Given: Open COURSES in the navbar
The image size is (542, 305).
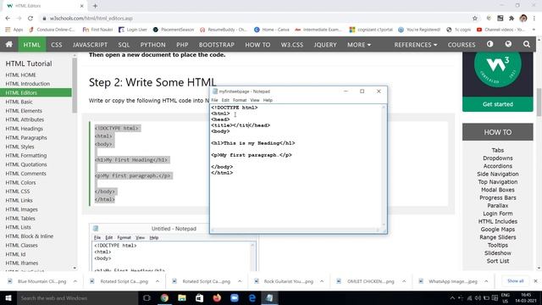Looking at the screenshot, I should (x=462, y=45).
